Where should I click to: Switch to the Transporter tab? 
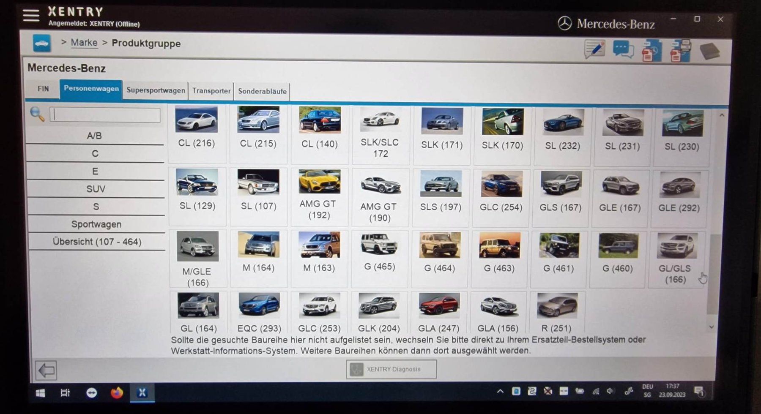pyautogui.click(x=211, y=91)
